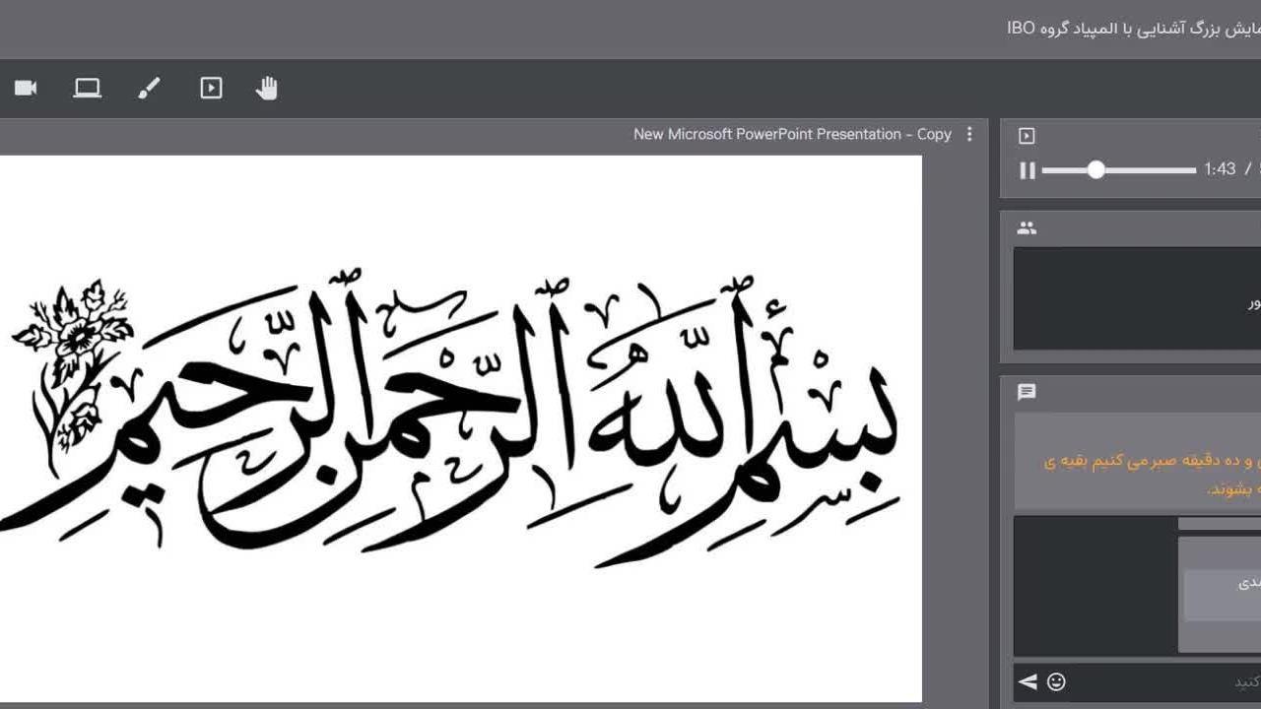Click the media player panel header icon

(x=1027, y=136)
